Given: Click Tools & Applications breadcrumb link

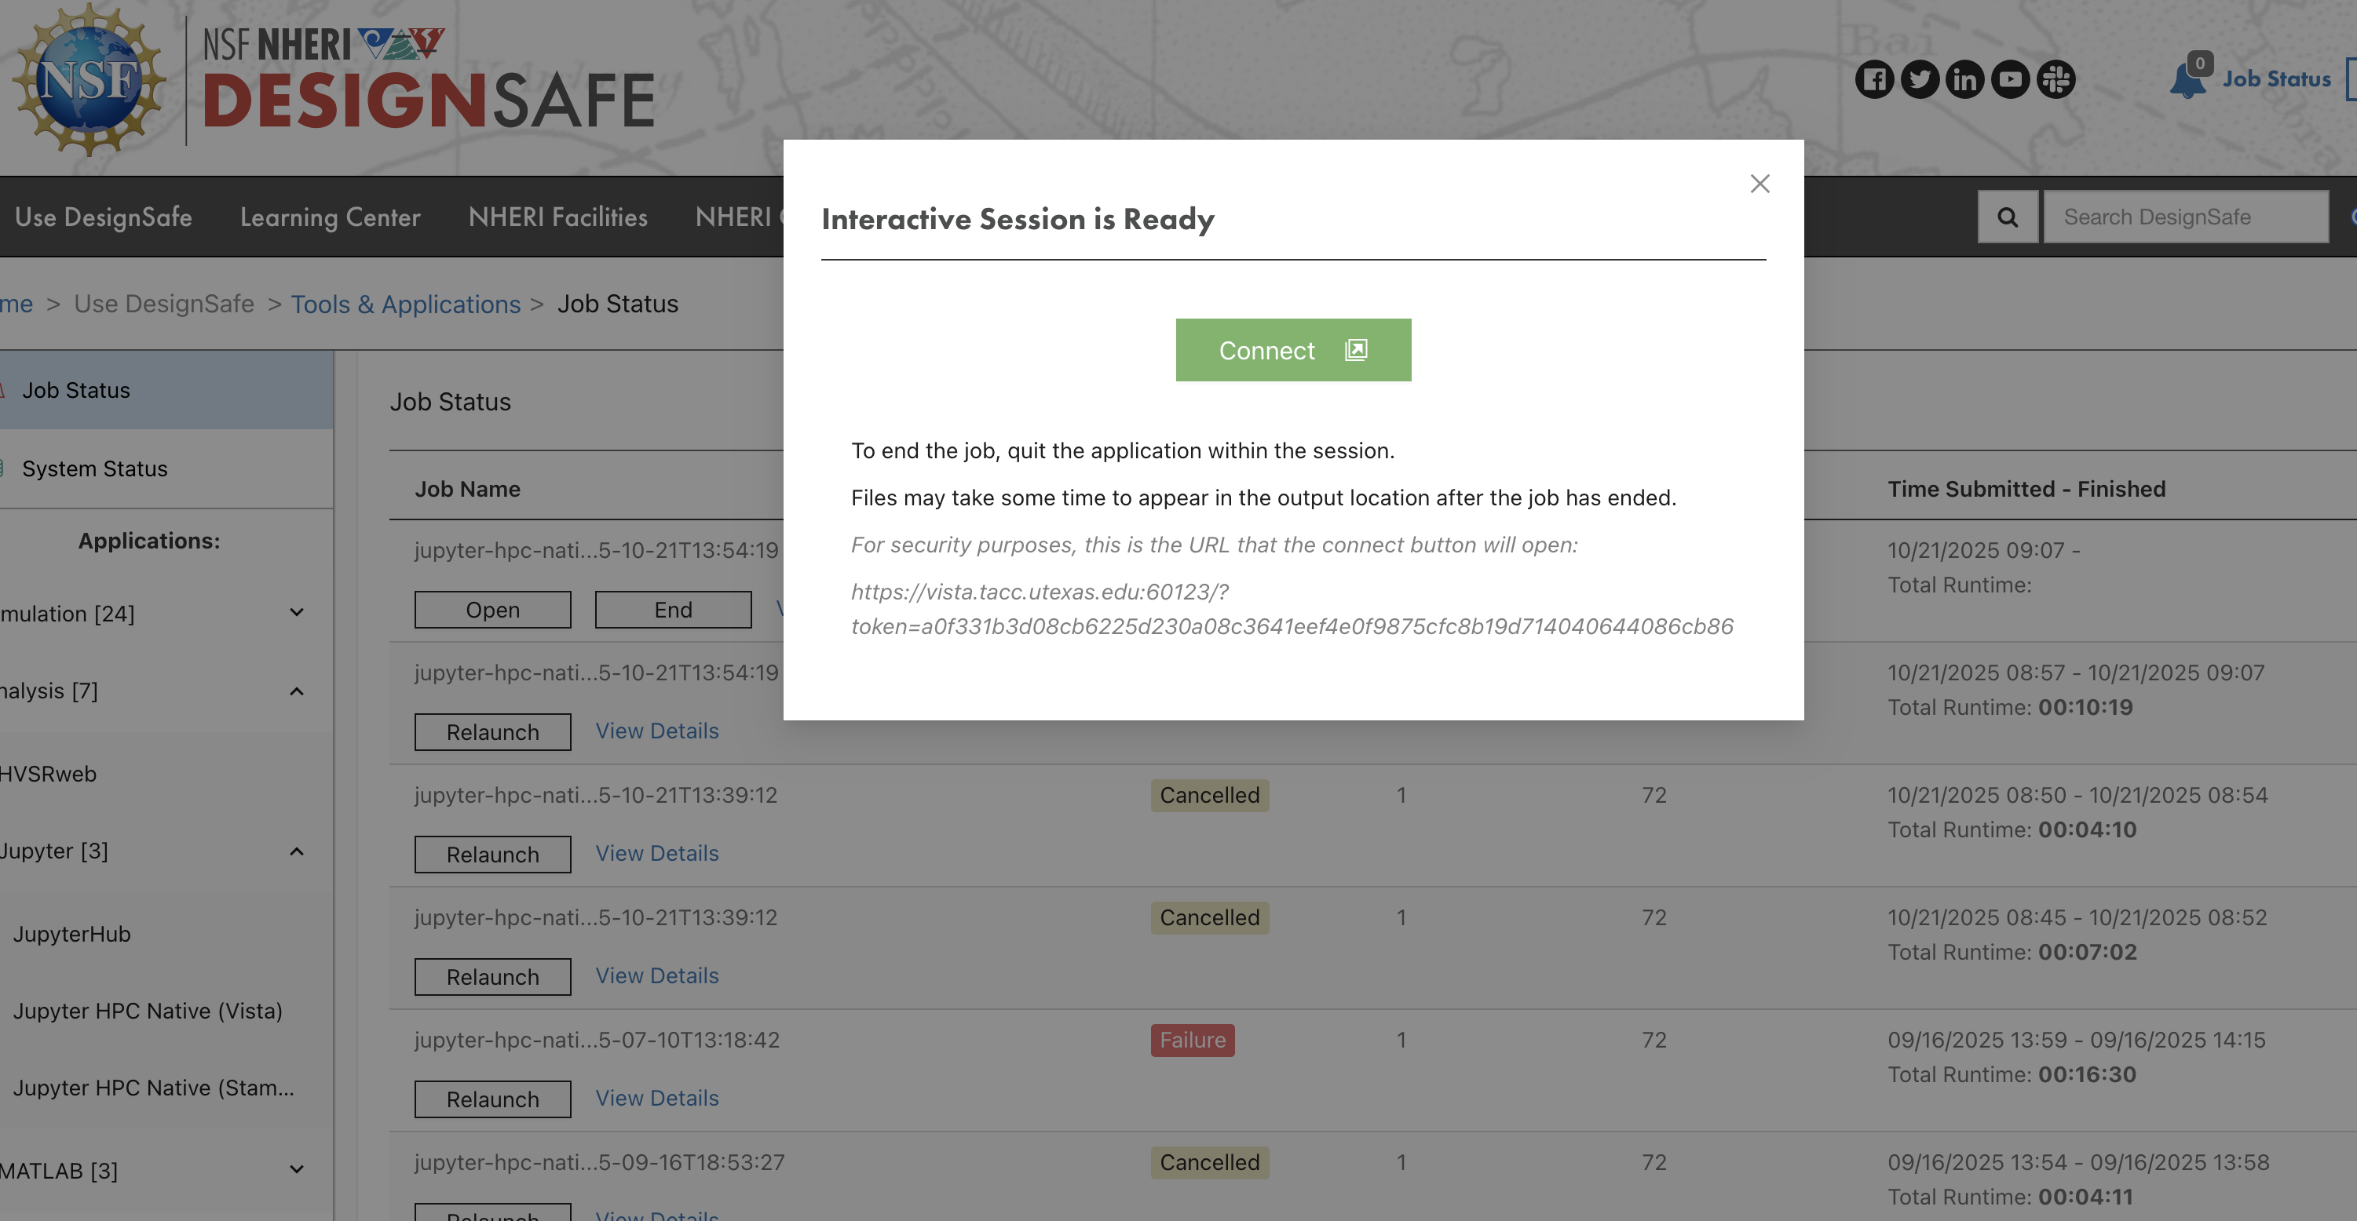Looking at the screenshot, I should 405,304.
